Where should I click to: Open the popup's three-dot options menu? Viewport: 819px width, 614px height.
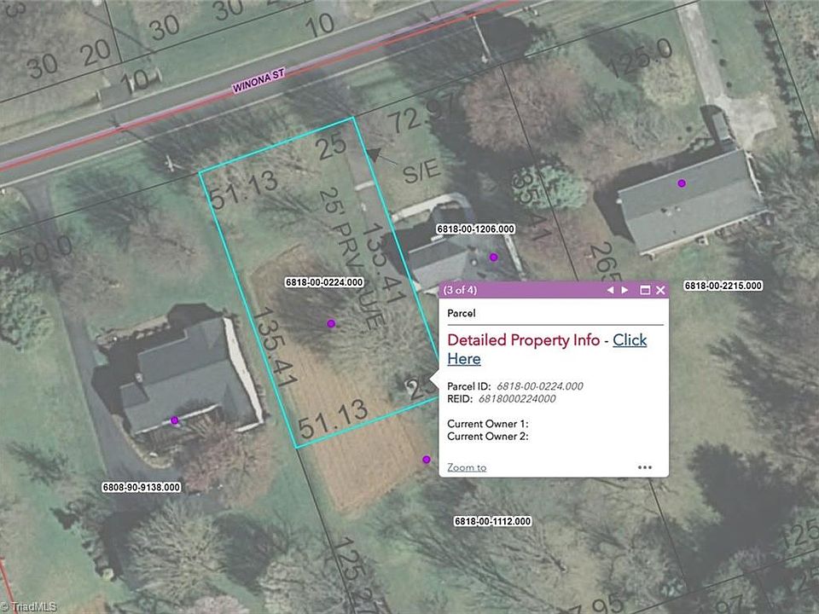click(x=645, y=467)
